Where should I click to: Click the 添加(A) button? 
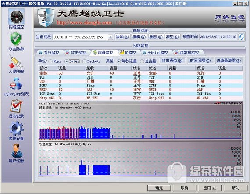[122, 37]
